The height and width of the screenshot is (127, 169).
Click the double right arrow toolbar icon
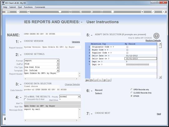click(x=91, y=12)
